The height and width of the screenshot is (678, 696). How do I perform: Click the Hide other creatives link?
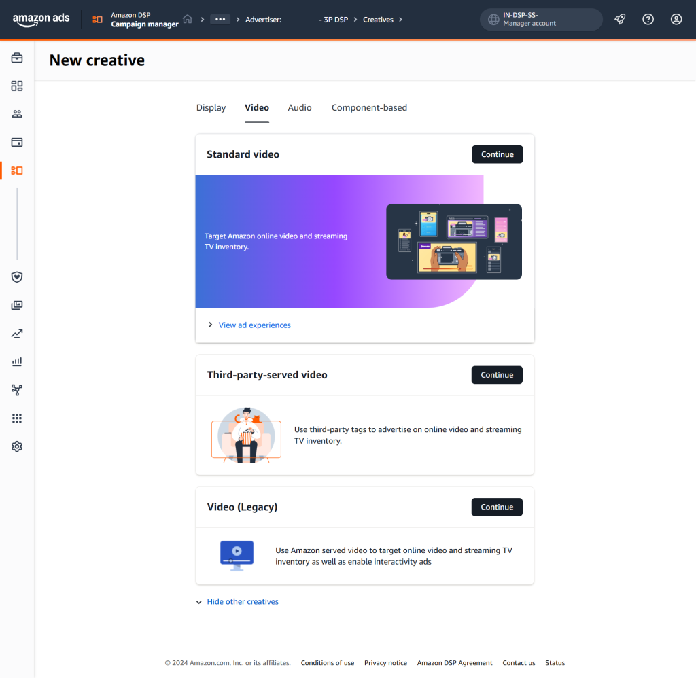[243, 602]
